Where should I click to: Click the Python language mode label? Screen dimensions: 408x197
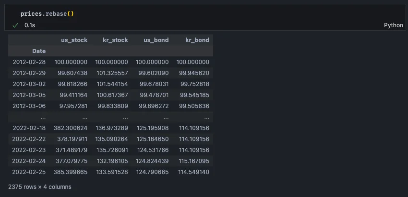click(x=393, y=25)
